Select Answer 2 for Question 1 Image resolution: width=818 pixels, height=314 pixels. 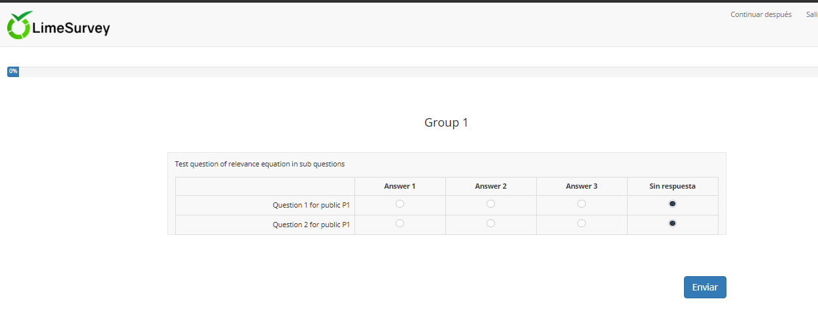coord(491,204)
